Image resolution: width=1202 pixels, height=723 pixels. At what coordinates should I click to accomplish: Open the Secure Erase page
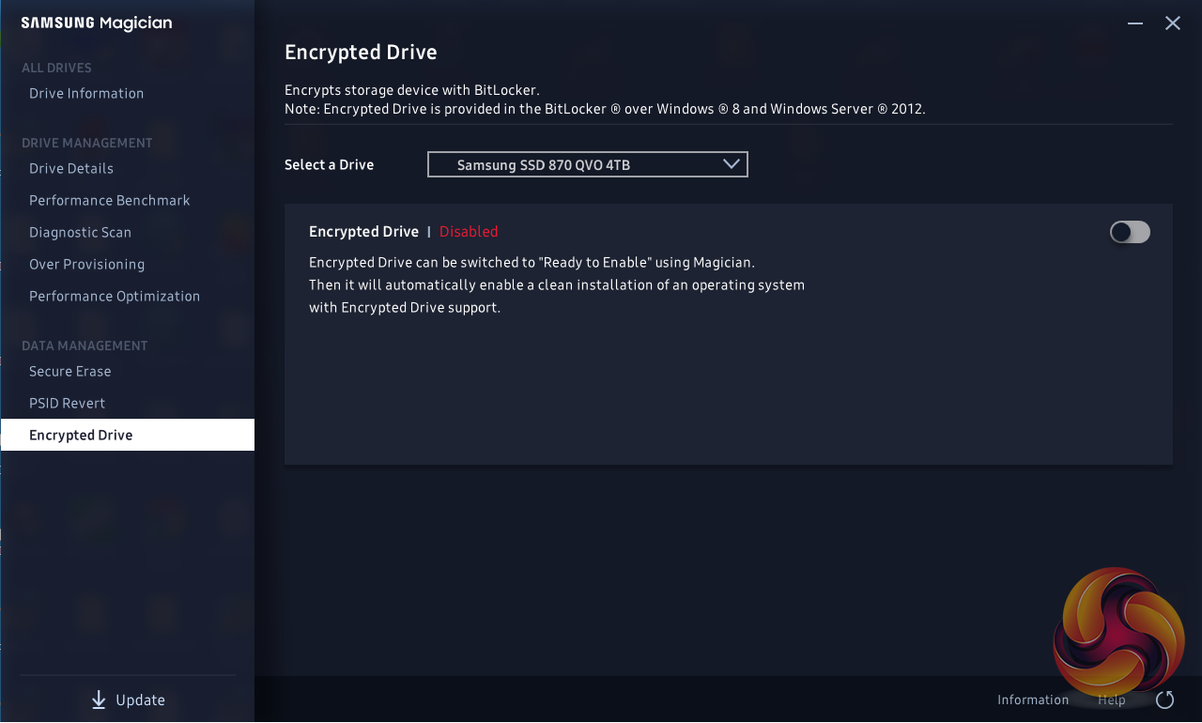click(x=70, y=371)
